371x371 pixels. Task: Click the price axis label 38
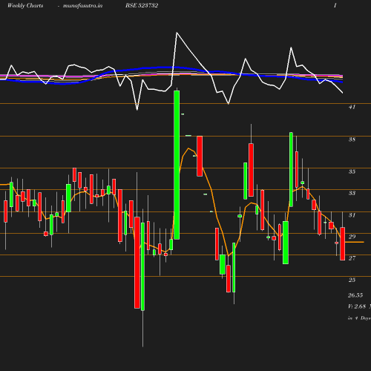tap(352, 139)
